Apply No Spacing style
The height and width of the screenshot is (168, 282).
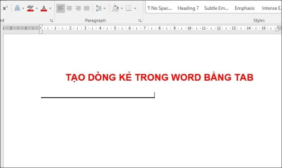[160, 8]
